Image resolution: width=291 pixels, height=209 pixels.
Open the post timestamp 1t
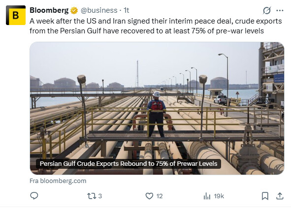(x=127, y=10)
